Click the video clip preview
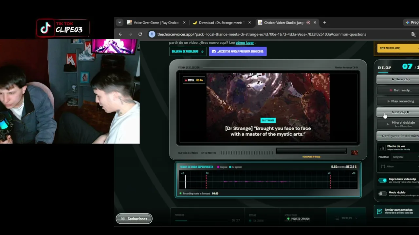This screenshot has height=235, width=419. [268, 108]
